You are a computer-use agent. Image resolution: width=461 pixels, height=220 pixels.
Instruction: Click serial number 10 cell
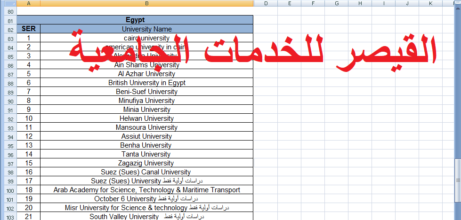[x=29, y=118]
